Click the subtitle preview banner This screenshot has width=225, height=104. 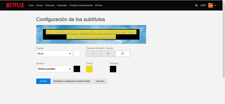tap(91, 34)
